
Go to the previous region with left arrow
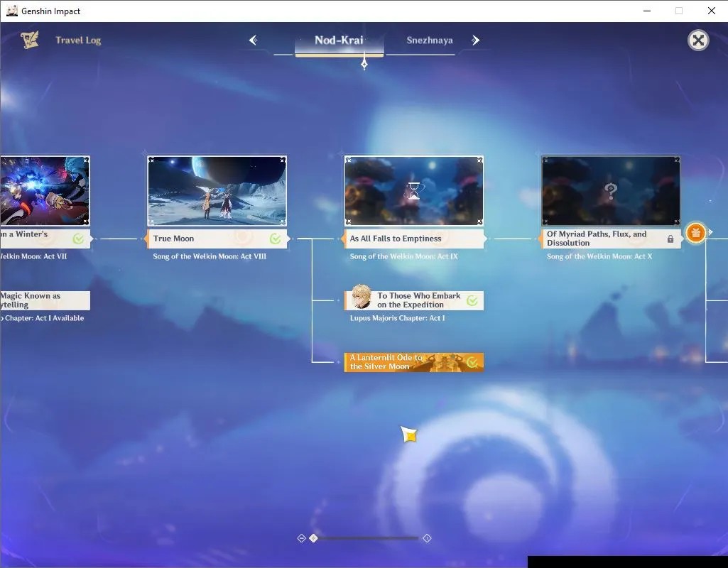point(253,40)
